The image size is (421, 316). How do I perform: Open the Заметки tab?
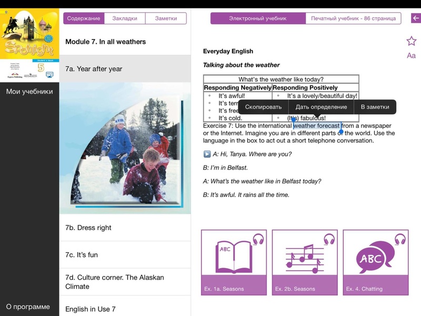pos(166,18)
